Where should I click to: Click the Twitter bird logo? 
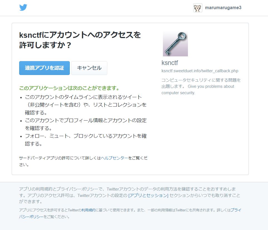[23, 7]
